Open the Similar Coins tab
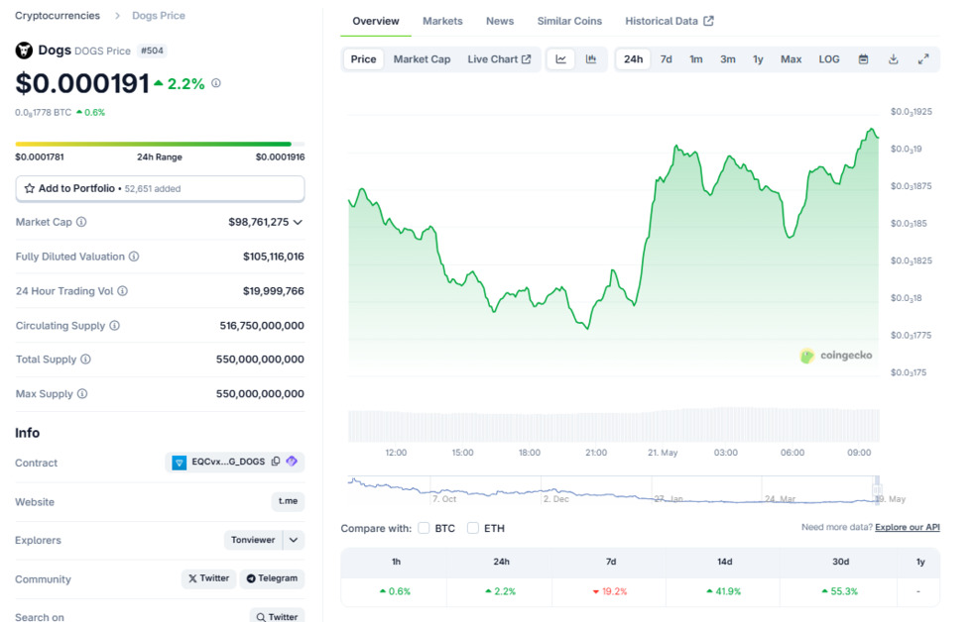 pyautogui.click(x=569, y=21)
